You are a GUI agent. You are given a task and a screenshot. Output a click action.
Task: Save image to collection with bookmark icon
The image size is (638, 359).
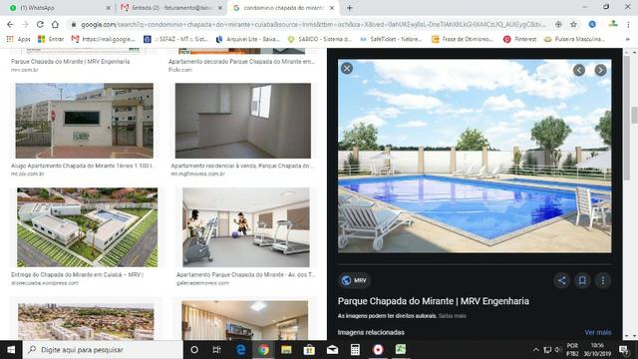(x=582, y=280)
